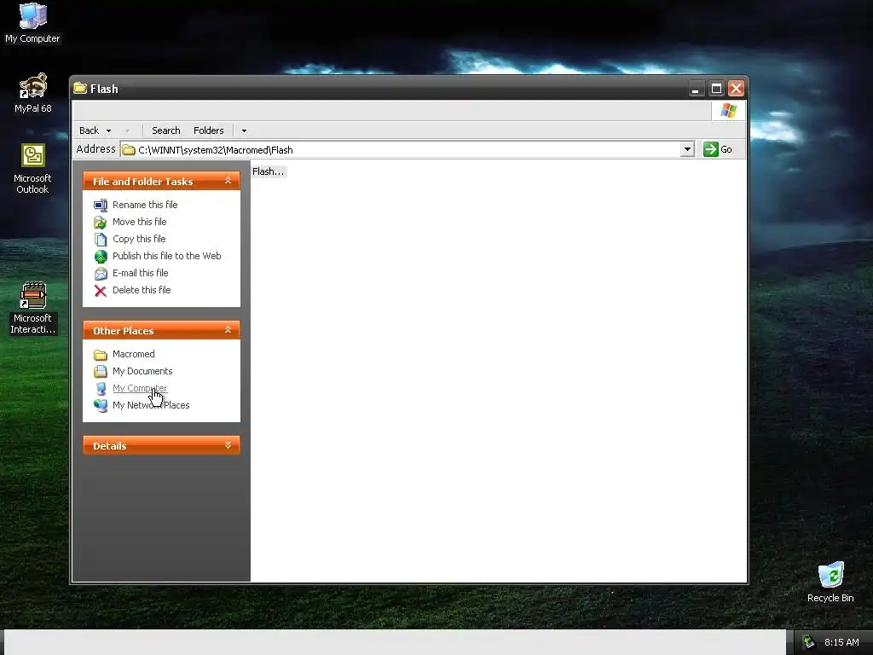
Task: Click the Windows flag logo in toolbar
Action: coord(728,111)
